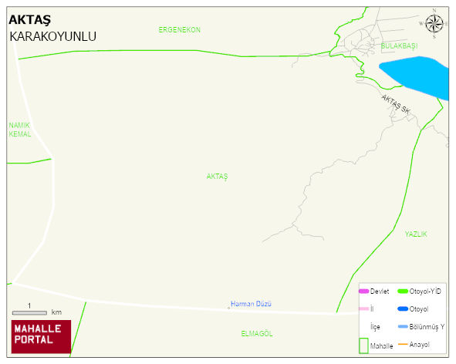This screenshot has width=456, height=364.
Task: Click the magenta Devlet legend swatch
Action: tap(364, 291)
